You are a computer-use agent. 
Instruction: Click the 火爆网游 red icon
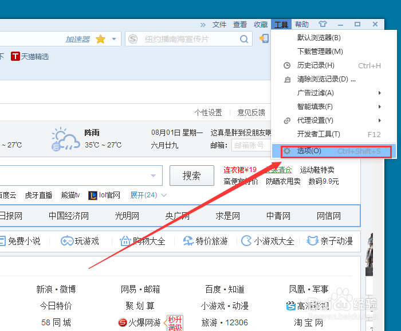coord(123,322)
